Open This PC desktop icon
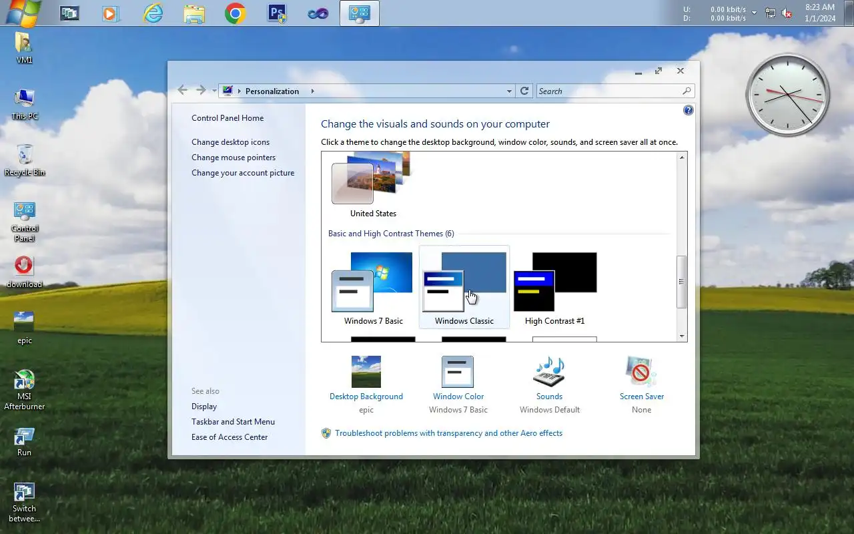This screenshot has height=534, width=854. (x=24, y=103)
